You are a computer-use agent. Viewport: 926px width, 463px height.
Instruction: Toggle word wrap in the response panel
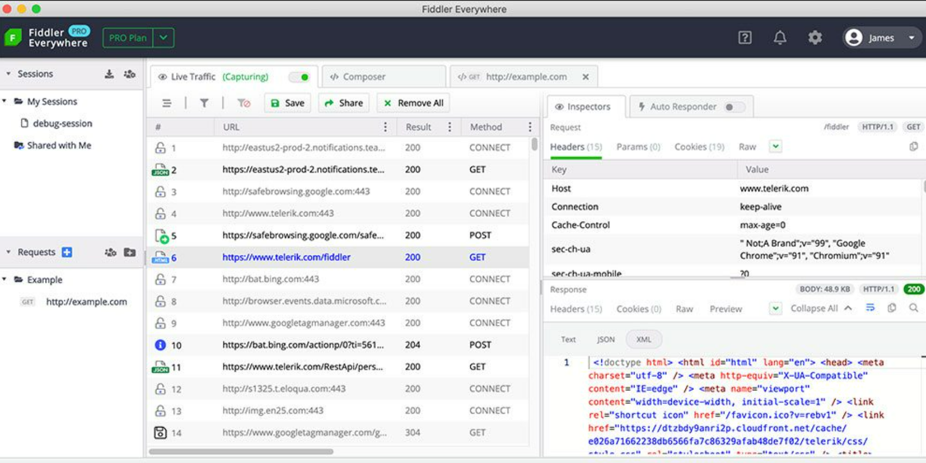[870, 308]
